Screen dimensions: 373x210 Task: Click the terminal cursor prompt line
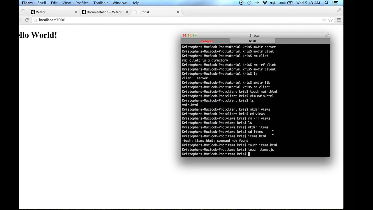pyautogui.click(x=216, y=154)
